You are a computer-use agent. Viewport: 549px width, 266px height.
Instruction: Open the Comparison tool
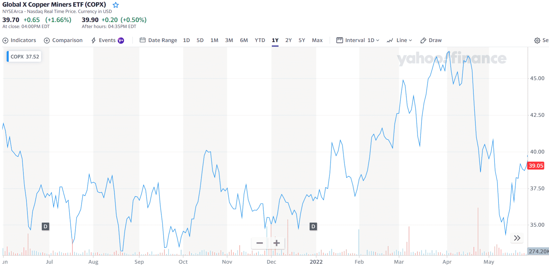click(x=63, y=40)
